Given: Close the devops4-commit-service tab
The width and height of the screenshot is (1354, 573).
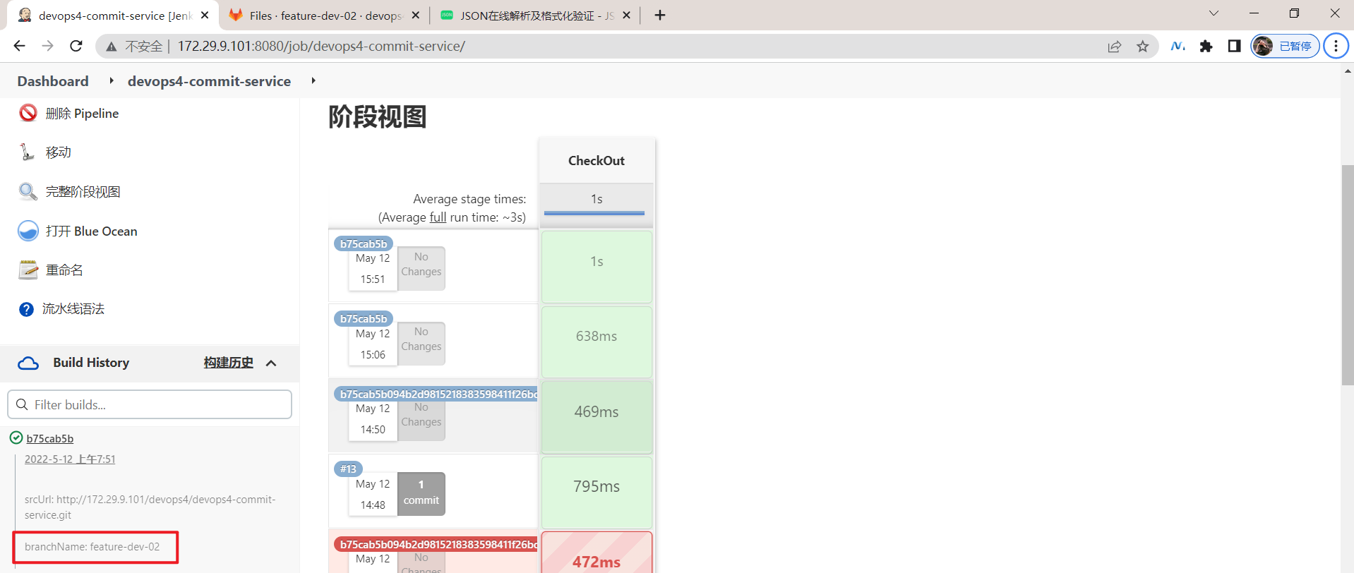Looking at the screenshot, I should point(205,15).
